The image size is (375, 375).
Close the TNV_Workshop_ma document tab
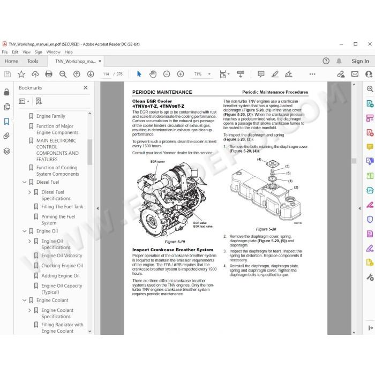point(100,61)
